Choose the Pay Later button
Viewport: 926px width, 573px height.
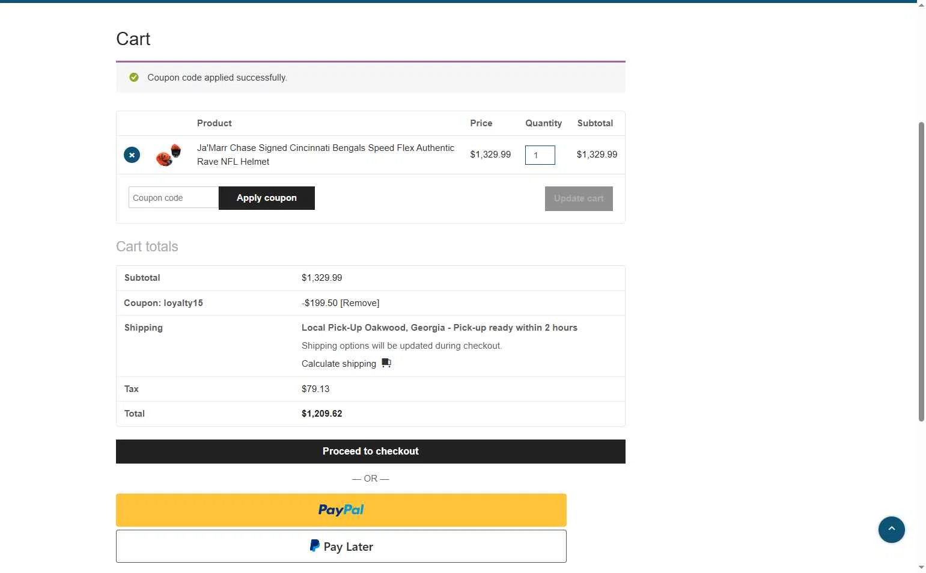point(341,546)
